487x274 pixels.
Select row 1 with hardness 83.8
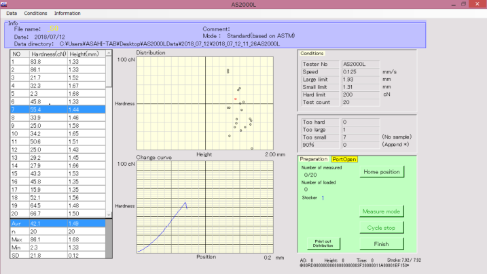click(58, 62)
